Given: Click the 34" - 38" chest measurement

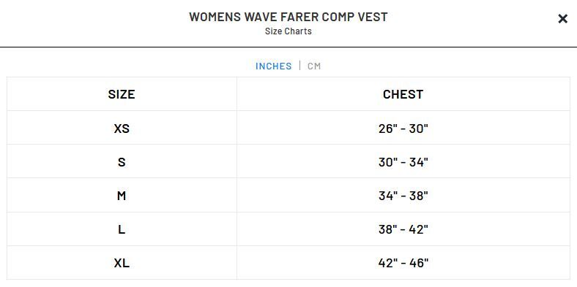Looking at the screenshot, I should tap(403, 196).
